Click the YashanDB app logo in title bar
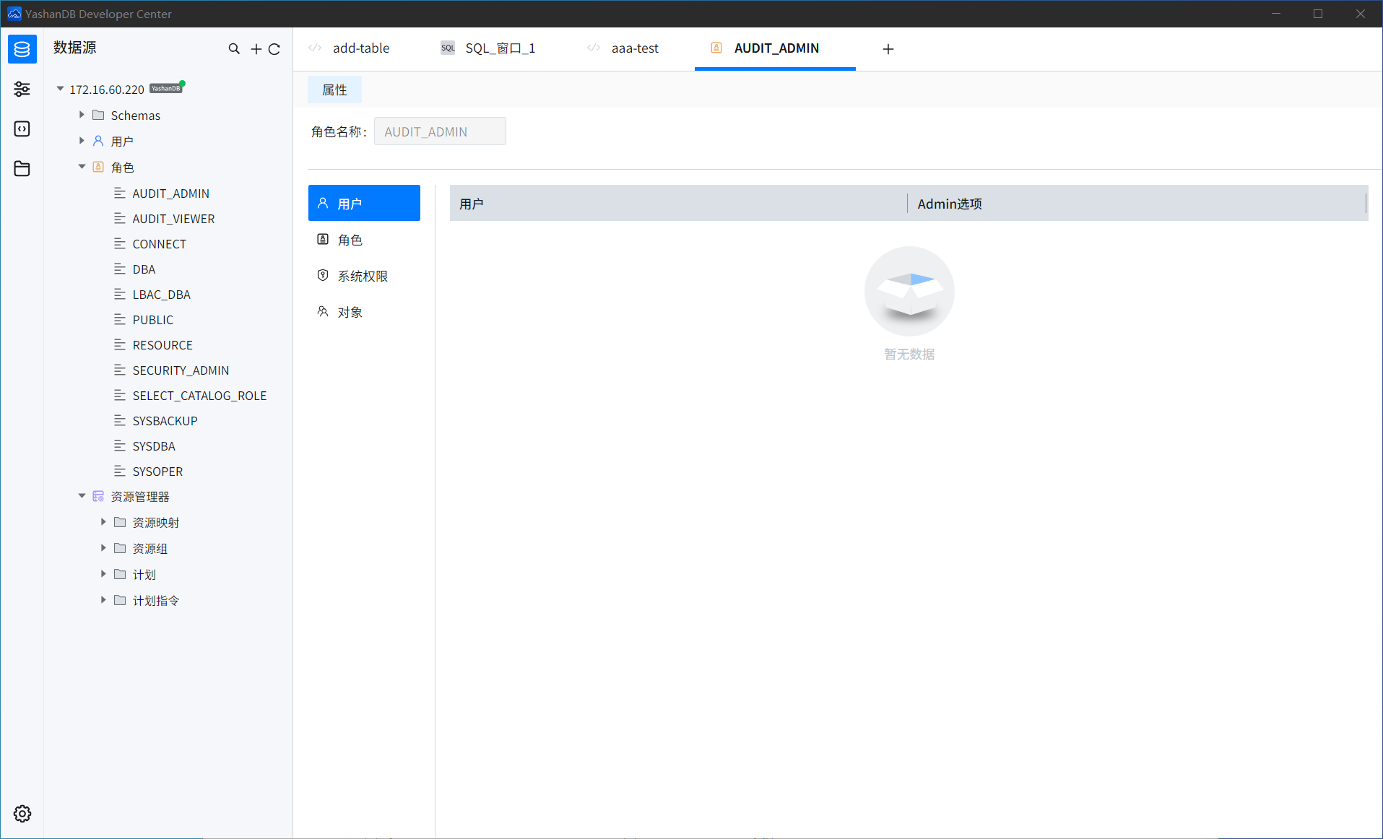Screen dimensions: 1383x839 click(x=14, y=14)
